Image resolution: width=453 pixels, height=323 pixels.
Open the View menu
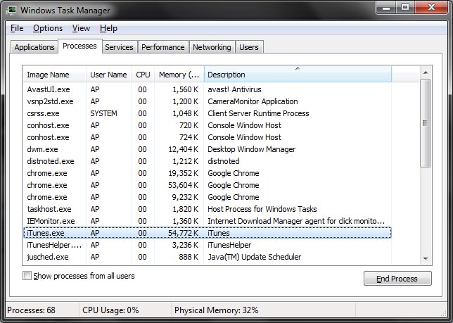tap(81, 28)
